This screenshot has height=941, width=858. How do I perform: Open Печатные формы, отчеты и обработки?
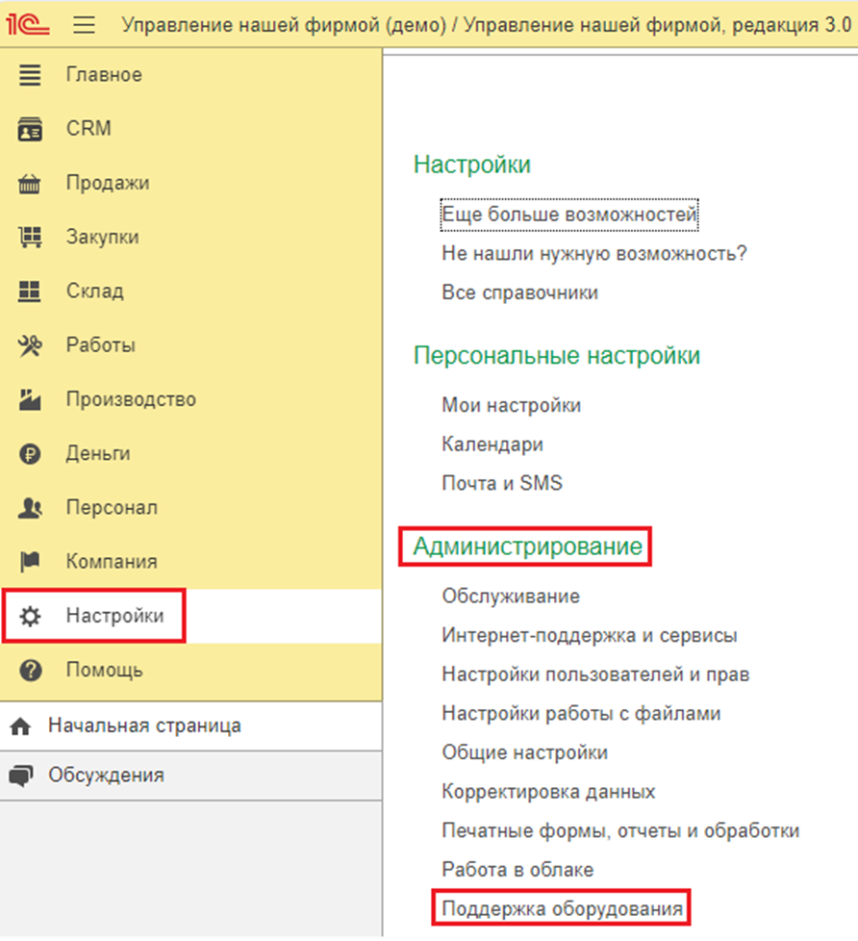[x=620, y=830]
